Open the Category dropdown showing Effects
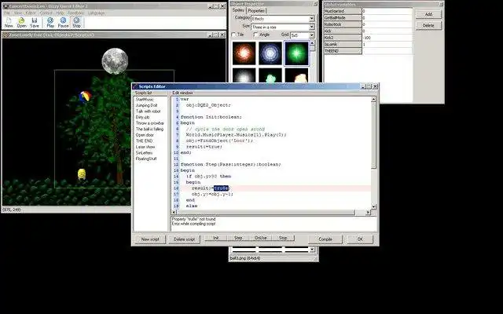Image resolution: width=503 pixels, height=314 pixels. (283, 19)
